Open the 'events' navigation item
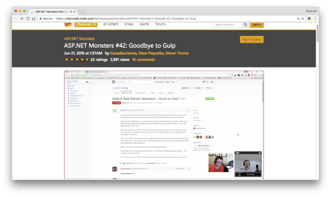 coord(144,24)
